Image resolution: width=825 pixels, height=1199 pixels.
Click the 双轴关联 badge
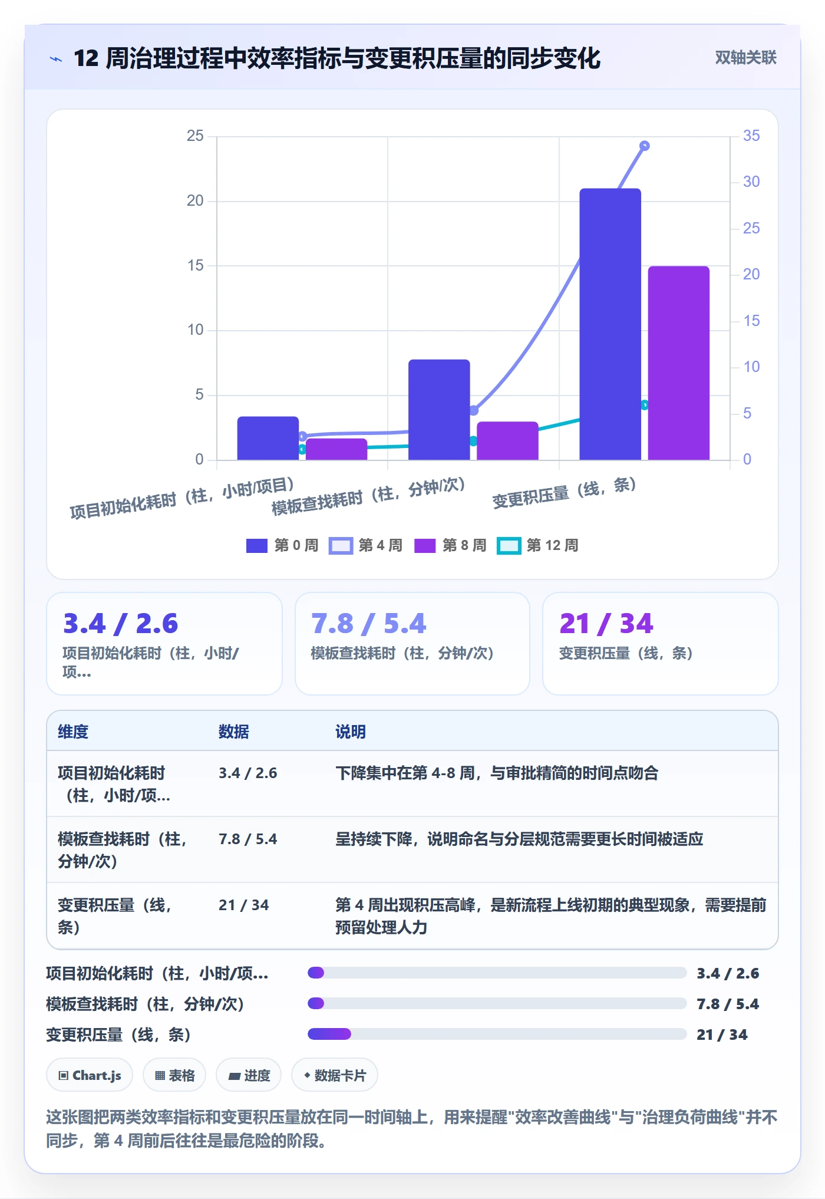(745, 57)
